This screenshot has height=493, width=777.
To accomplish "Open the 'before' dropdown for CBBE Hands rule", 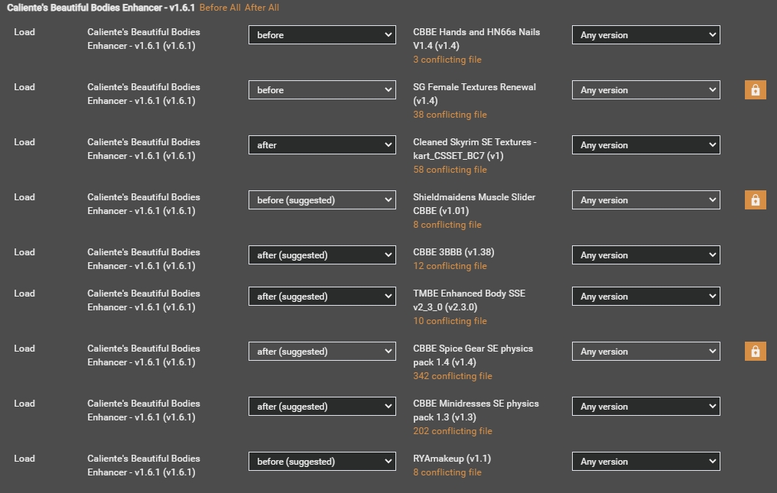I will coord(322,34).
